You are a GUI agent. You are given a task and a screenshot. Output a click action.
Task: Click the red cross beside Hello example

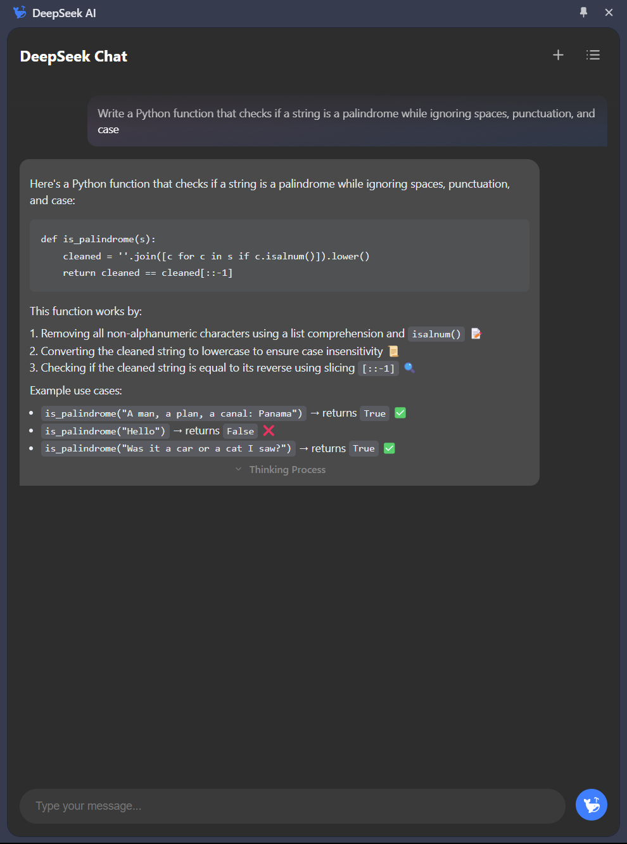[269, 431]
